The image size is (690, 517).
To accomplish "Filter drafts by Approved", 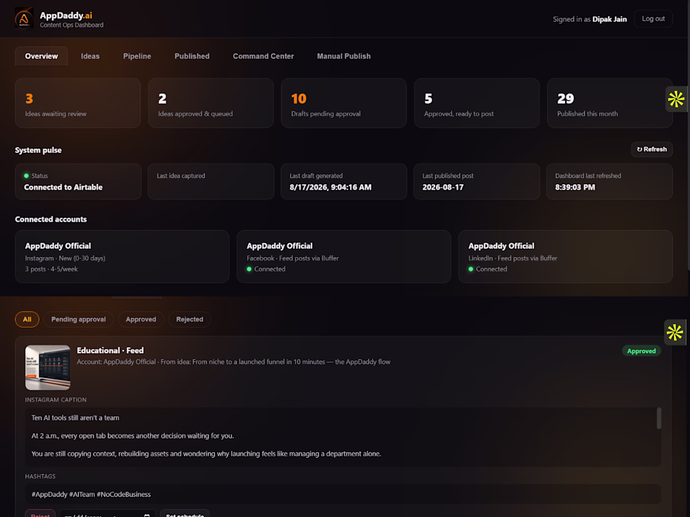I will 141,319.
